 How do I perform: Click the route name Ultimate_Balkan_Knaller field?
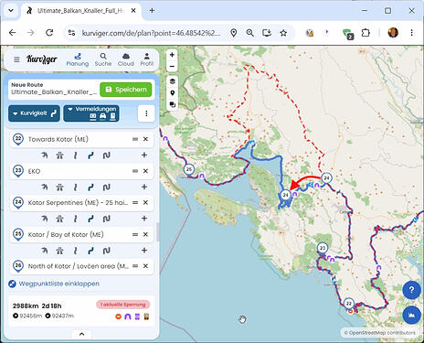(54, 92)
